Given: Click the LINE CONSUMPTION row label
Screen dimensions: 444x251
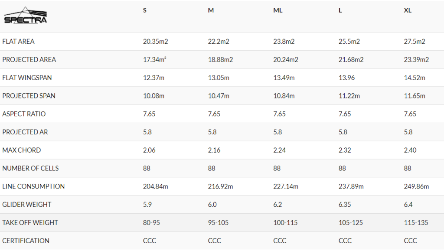Looking at the screenshot, I should [33, 186].
